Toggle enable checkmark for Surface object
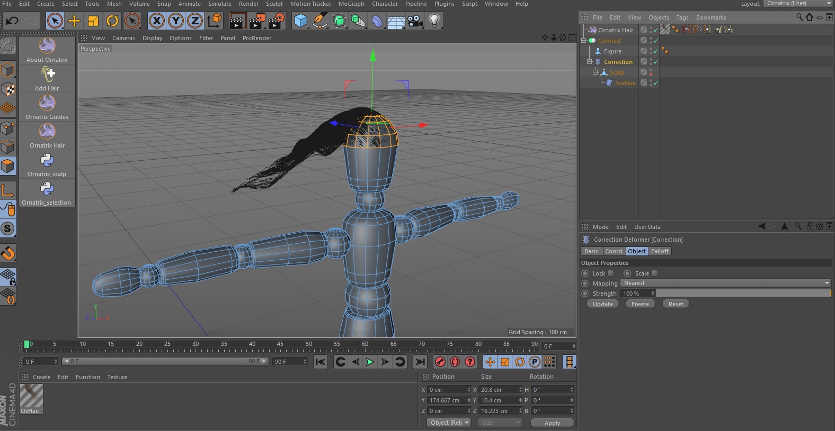The image size is (835, 431). (655, 83)
